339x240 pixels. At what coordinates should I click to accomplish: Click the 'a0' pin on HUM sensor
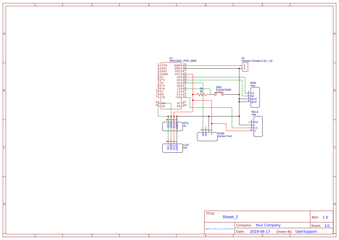[x=203, y=134]
